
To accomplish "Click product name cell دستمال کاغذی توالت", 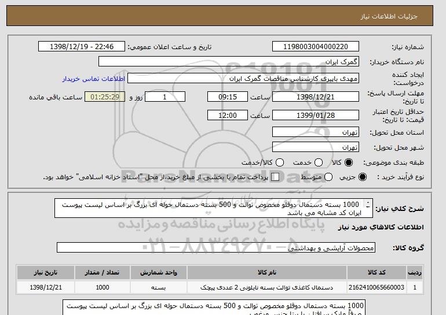I will (267, 287).
